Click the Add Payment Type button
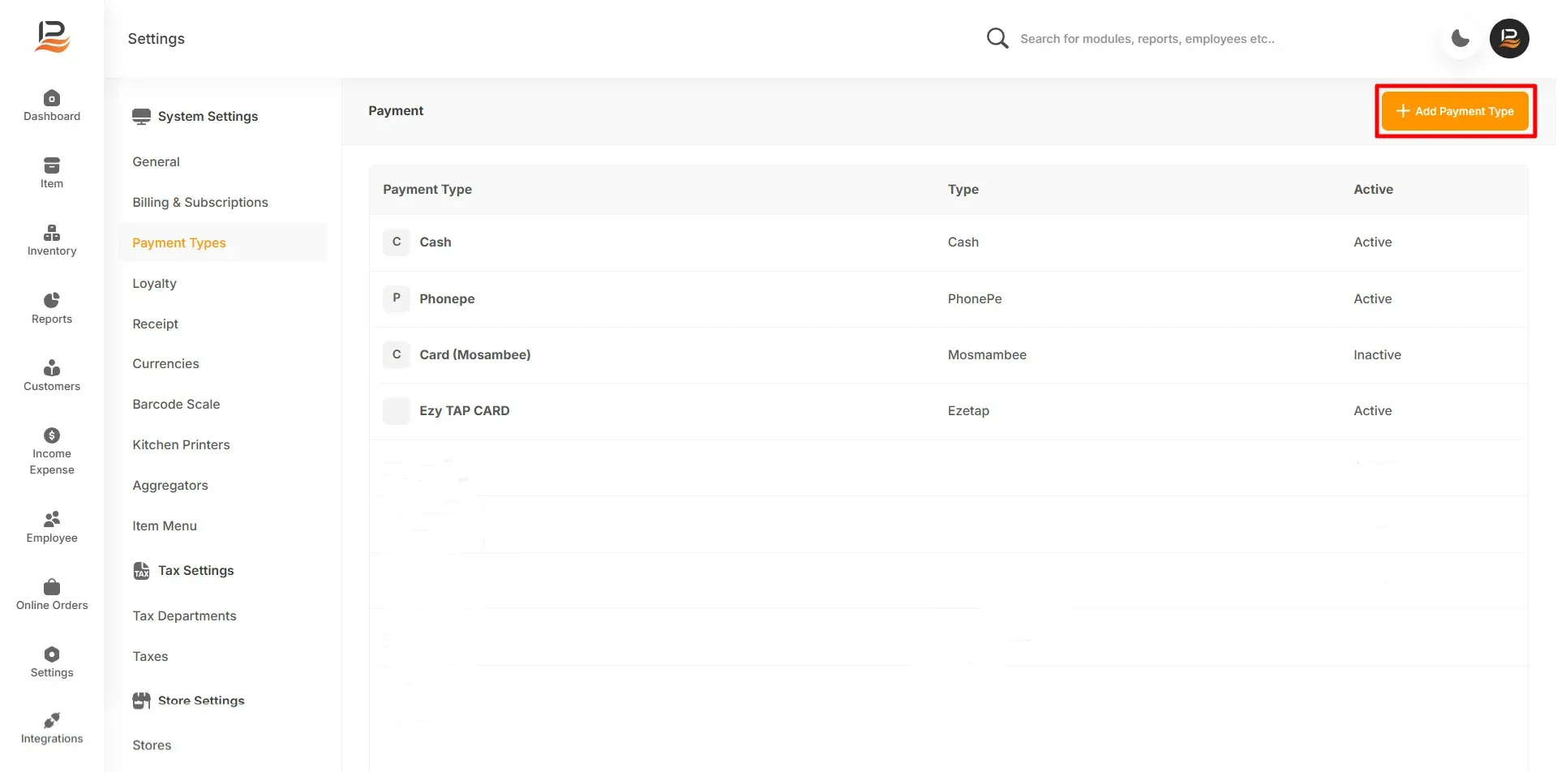The width and height of the screenshot is (1557, 772). [x=1455, y=111]
